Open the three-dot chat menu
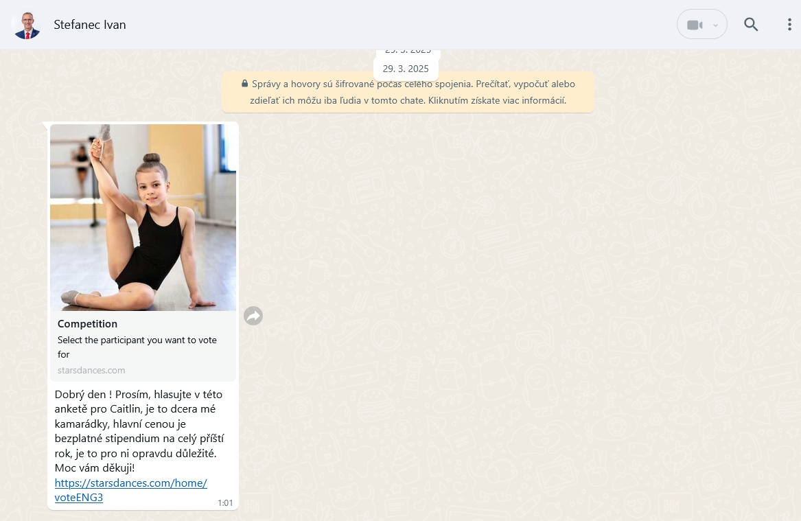801x521 pixels. (789, 25)
